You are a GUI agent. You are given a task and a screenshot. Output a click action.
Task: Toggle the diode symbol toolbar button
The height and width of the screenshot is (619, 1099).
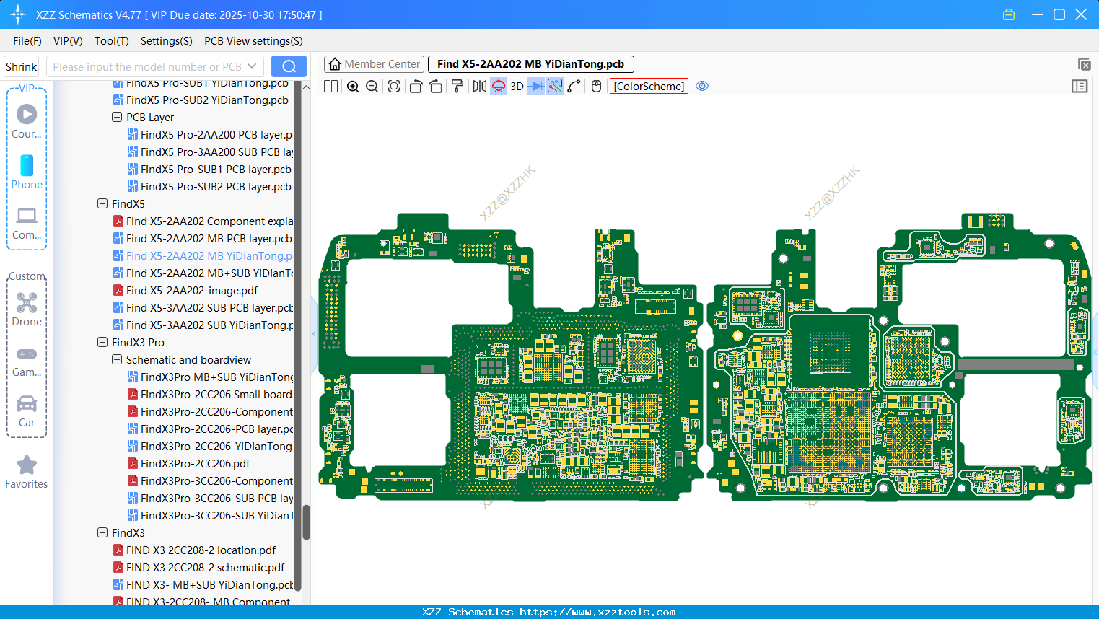536,87
